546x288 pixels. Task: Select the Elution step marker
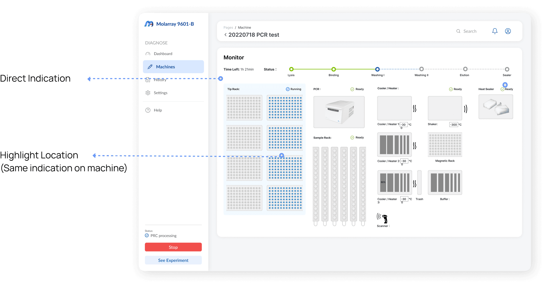tap(465, 69)
